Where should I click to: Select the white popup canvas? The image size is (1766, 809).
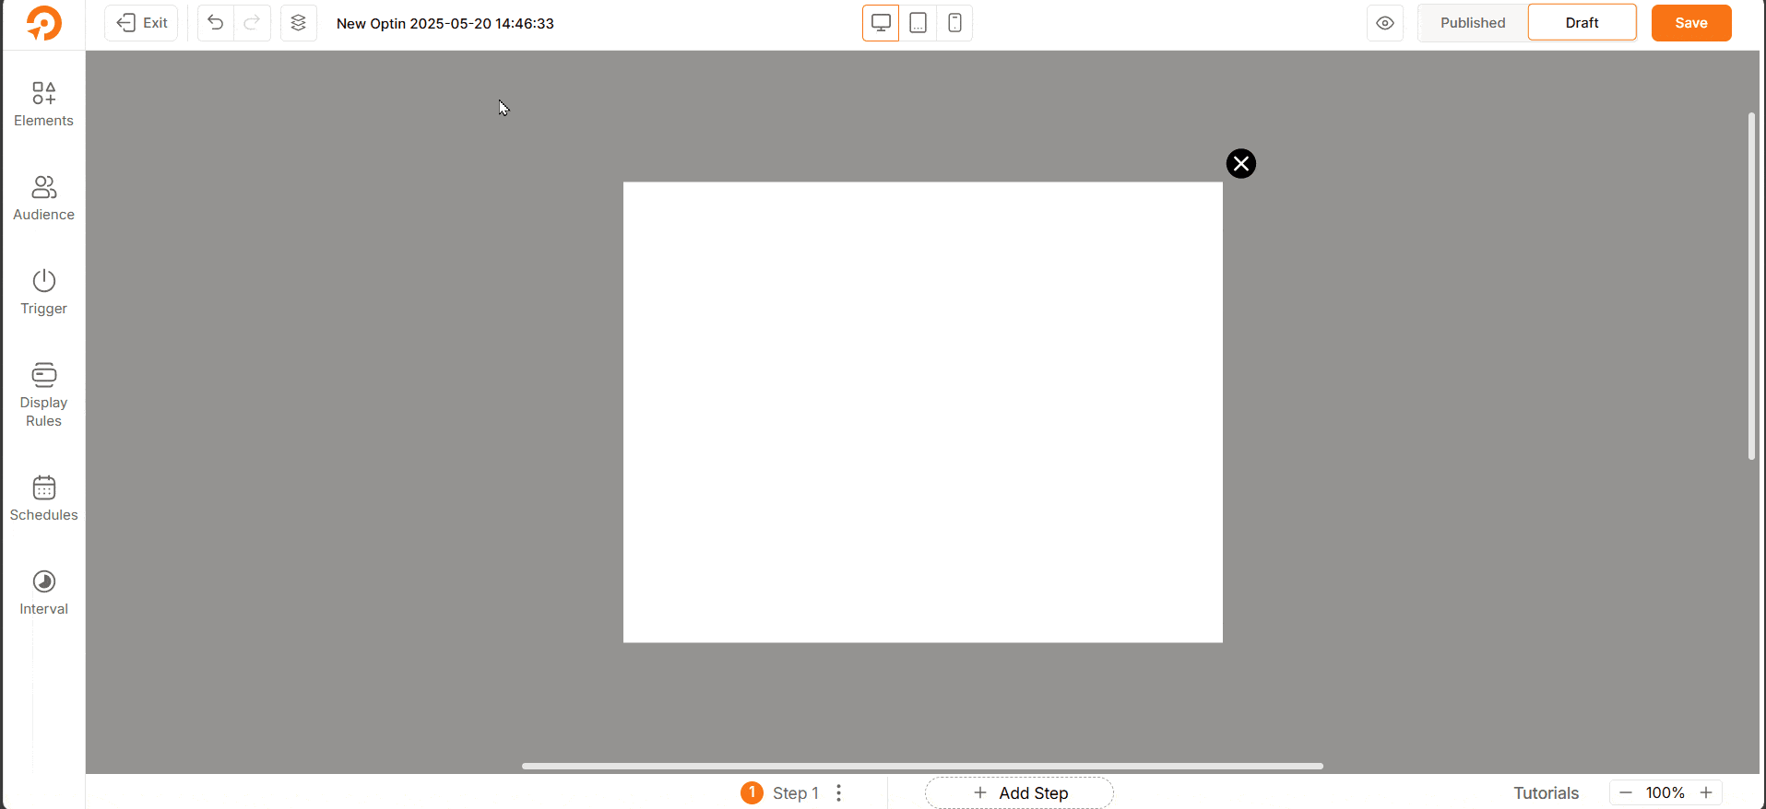click(923, 412)
